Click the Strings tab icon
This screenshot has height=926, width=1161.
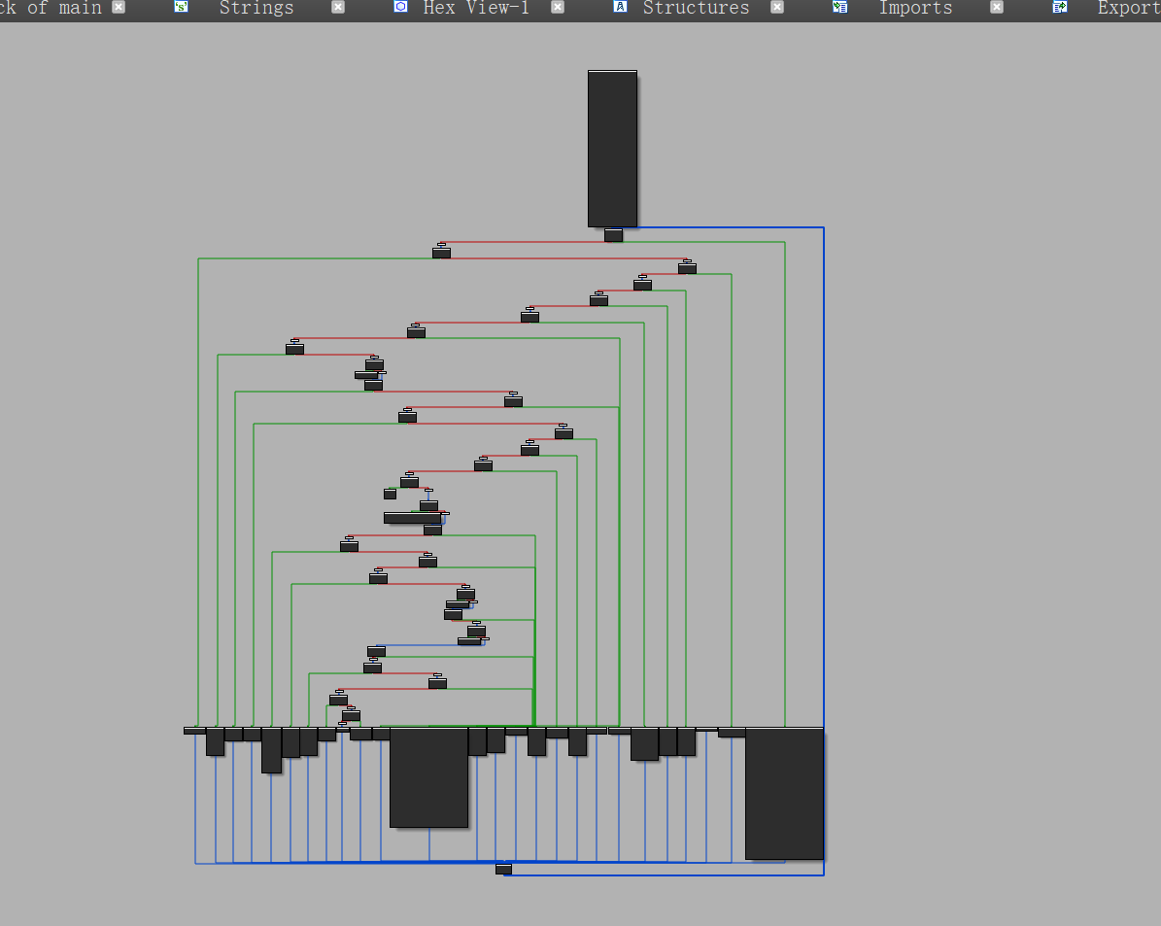[181, 7]
